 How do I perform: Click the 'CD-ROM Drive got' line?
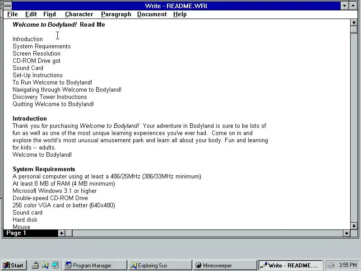pyautogui.click(x=37, y=61)
